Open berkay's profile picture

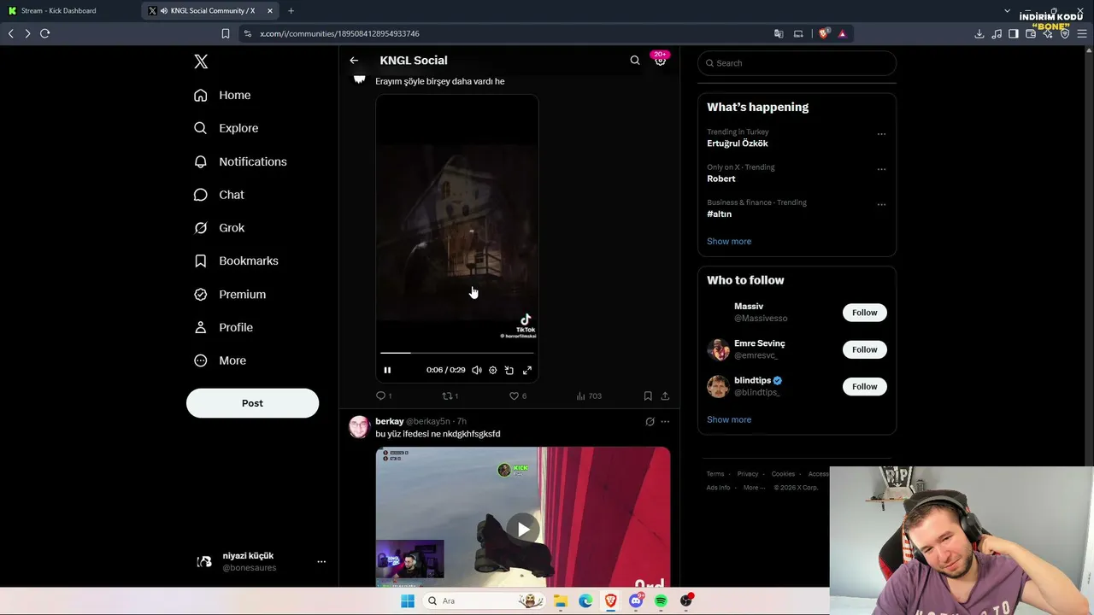coord(359,427)
